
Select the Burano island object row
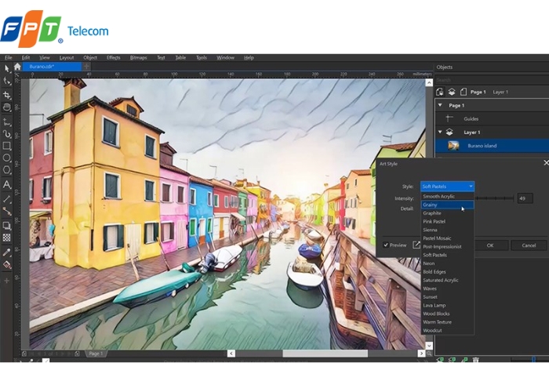(492, 146)
